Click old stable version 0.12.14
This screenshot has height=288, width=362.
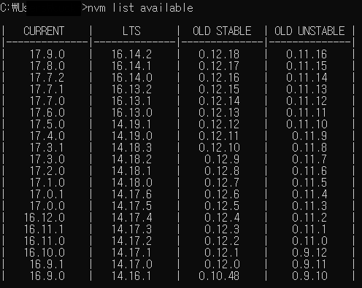pos(219,101)
